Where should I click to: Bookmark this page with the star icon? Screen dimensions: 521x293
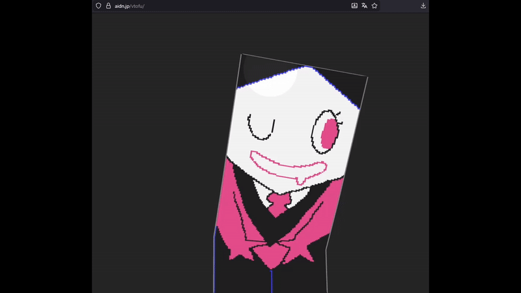coord(374,6)
